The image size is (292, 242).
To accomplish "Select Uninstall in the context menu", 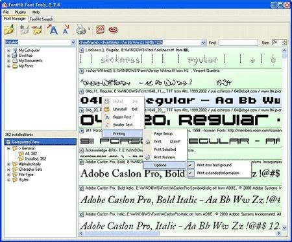I will tap(119, 109).
